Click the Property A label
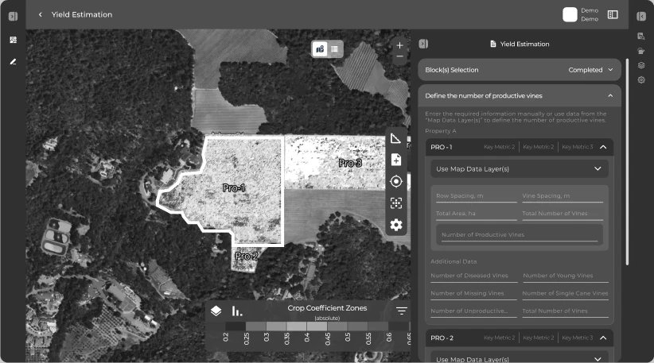Image resolution: width=654 pixels, height=363 pixels. [441, 131]
